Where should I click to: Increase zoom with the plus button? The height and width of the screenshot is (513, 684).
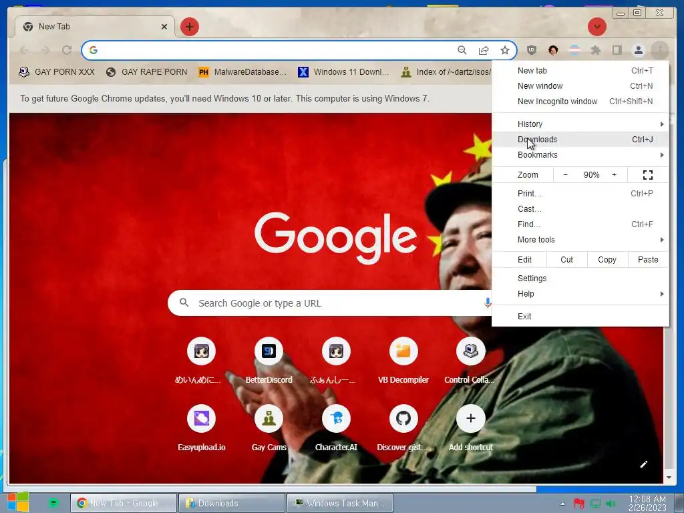615,175
